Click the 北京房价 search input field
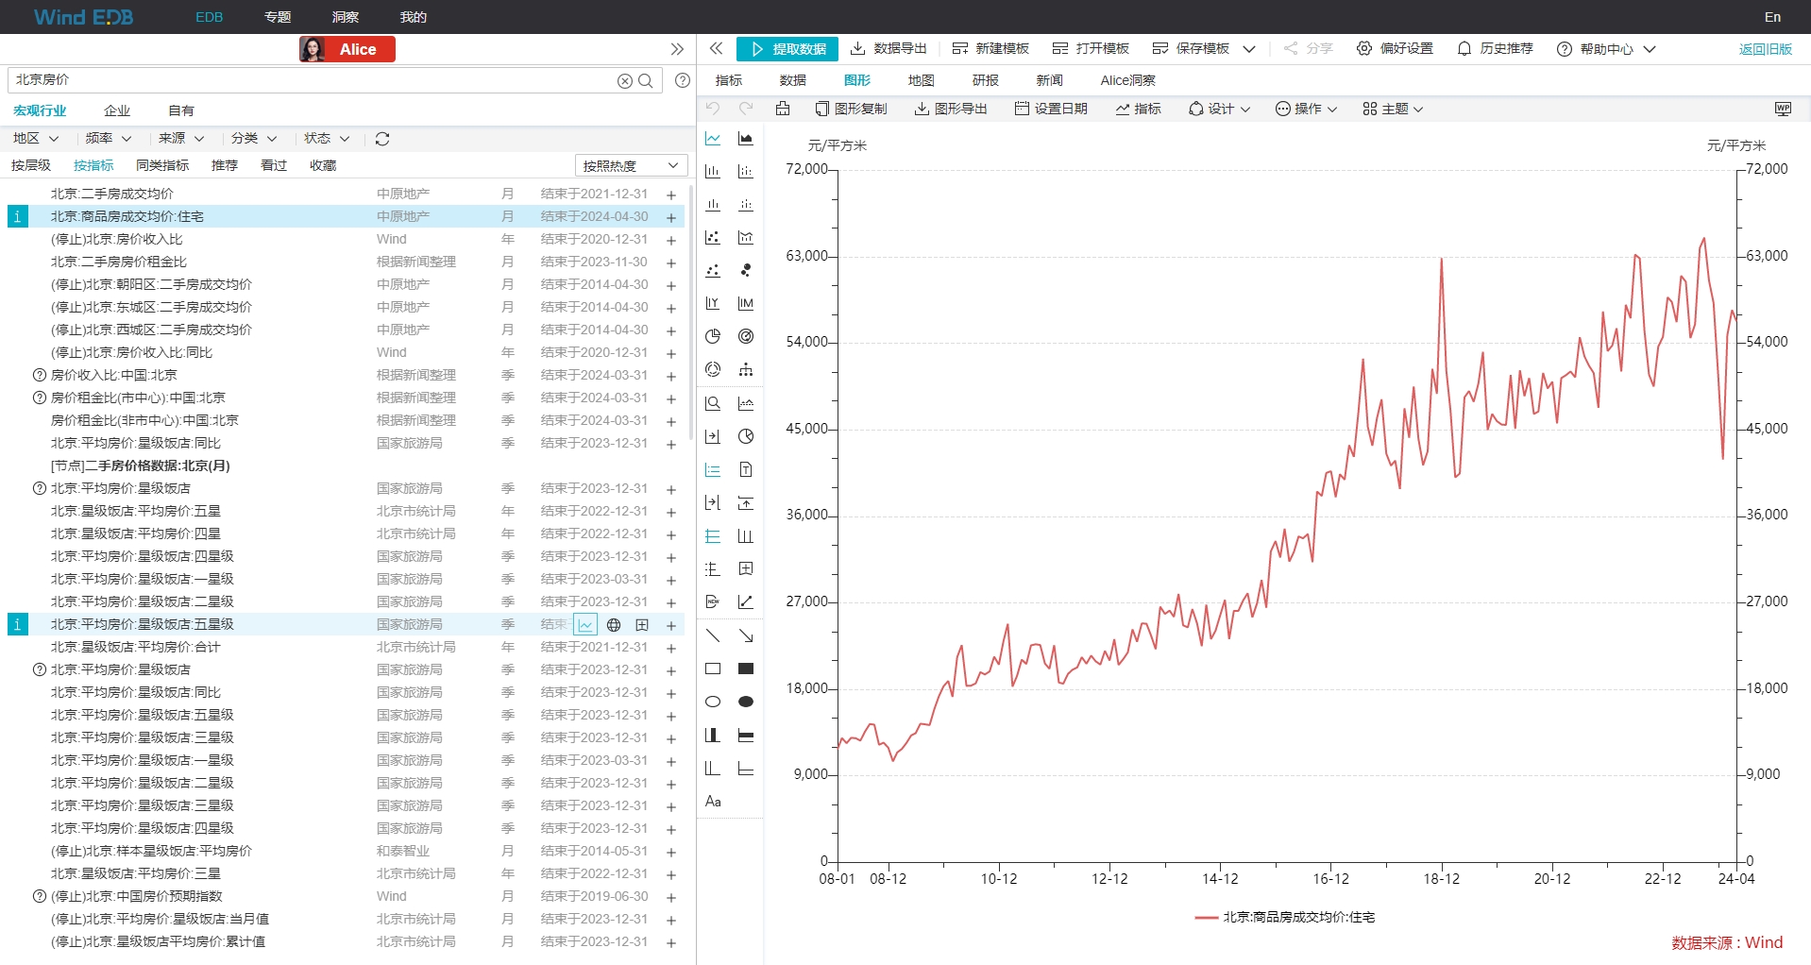Screen dimensions: 1811x965 point(312,80)
